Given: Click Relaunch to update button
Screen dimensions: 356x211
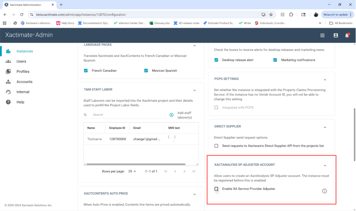Looking at the screenshot, I should 337,14.
